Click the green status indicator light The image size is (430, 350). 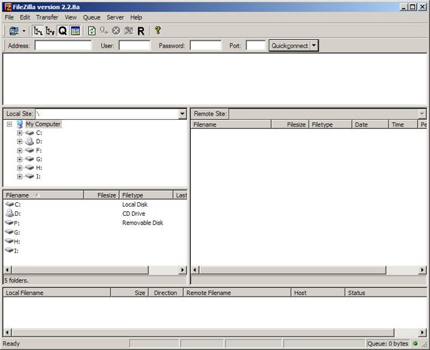coord(416,343)
